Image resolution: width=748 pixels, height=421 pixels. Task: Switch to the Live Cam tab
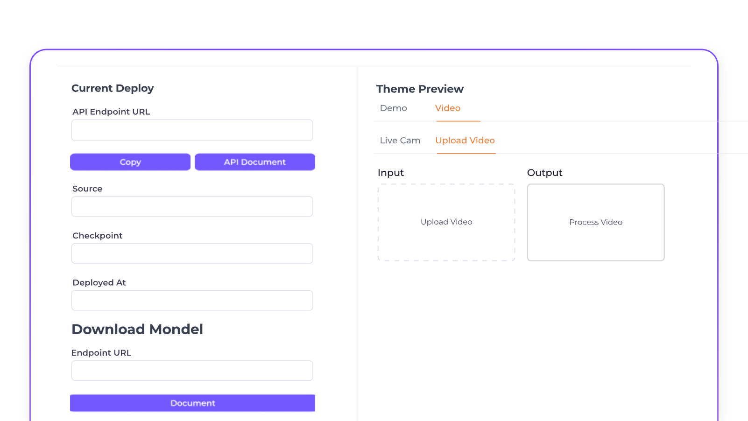point(400,140)
